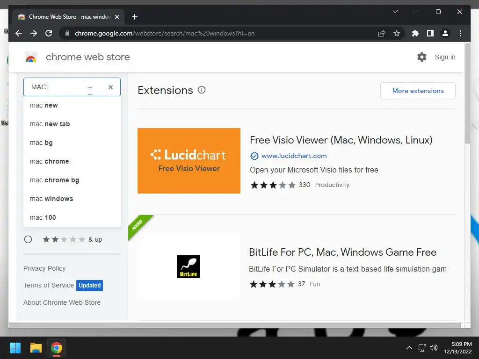Open Chrome from the taskbar
The height and width of the screenshot is (359, 479).
[x=57, y=348]
